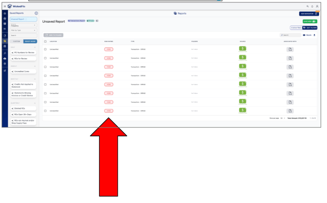Click the last row's green Transaction source icon
Image resolution: width=327 pixels, height=203 pixels.
[x=243, y=110]
